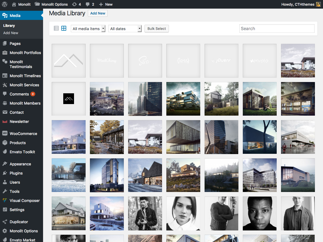
Task: Switch to list view icon
Action: 56,28
